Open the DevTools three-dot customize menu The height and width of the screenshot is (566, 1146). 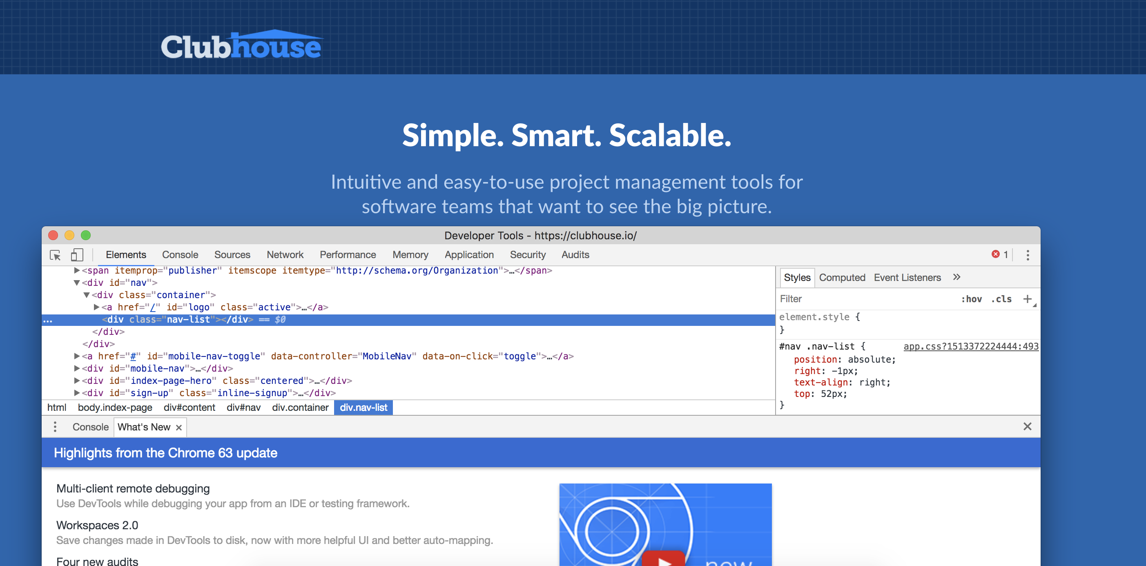pos(1027,255)
